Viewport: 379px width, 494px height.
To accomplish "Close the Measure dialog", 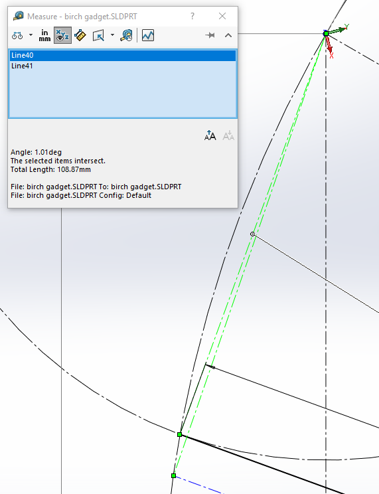I will coord(222,16).
